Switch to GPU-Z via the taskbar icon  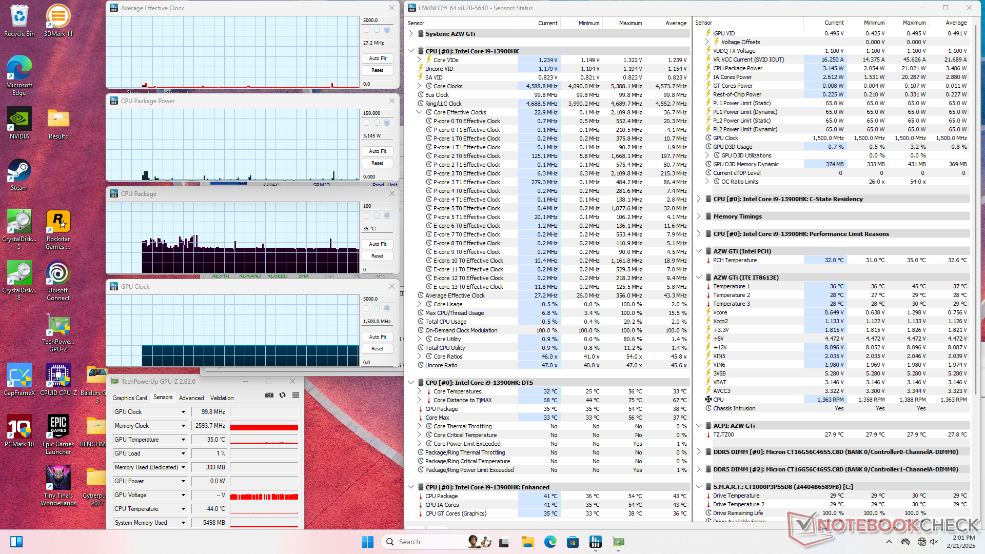click(618, 542)
